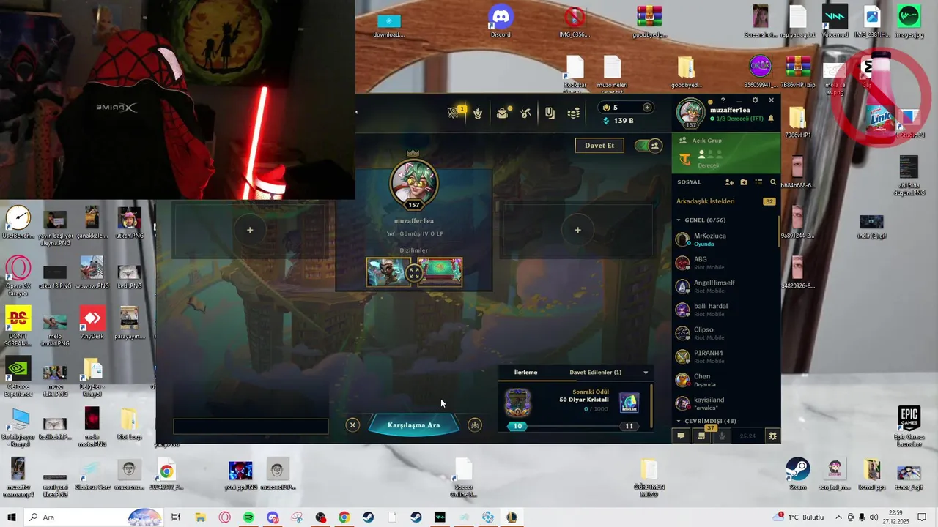This screenshot has height=527, width=938.
Task: Open the Davet Edilenler dropdown arrow
Action: point(646,373)
